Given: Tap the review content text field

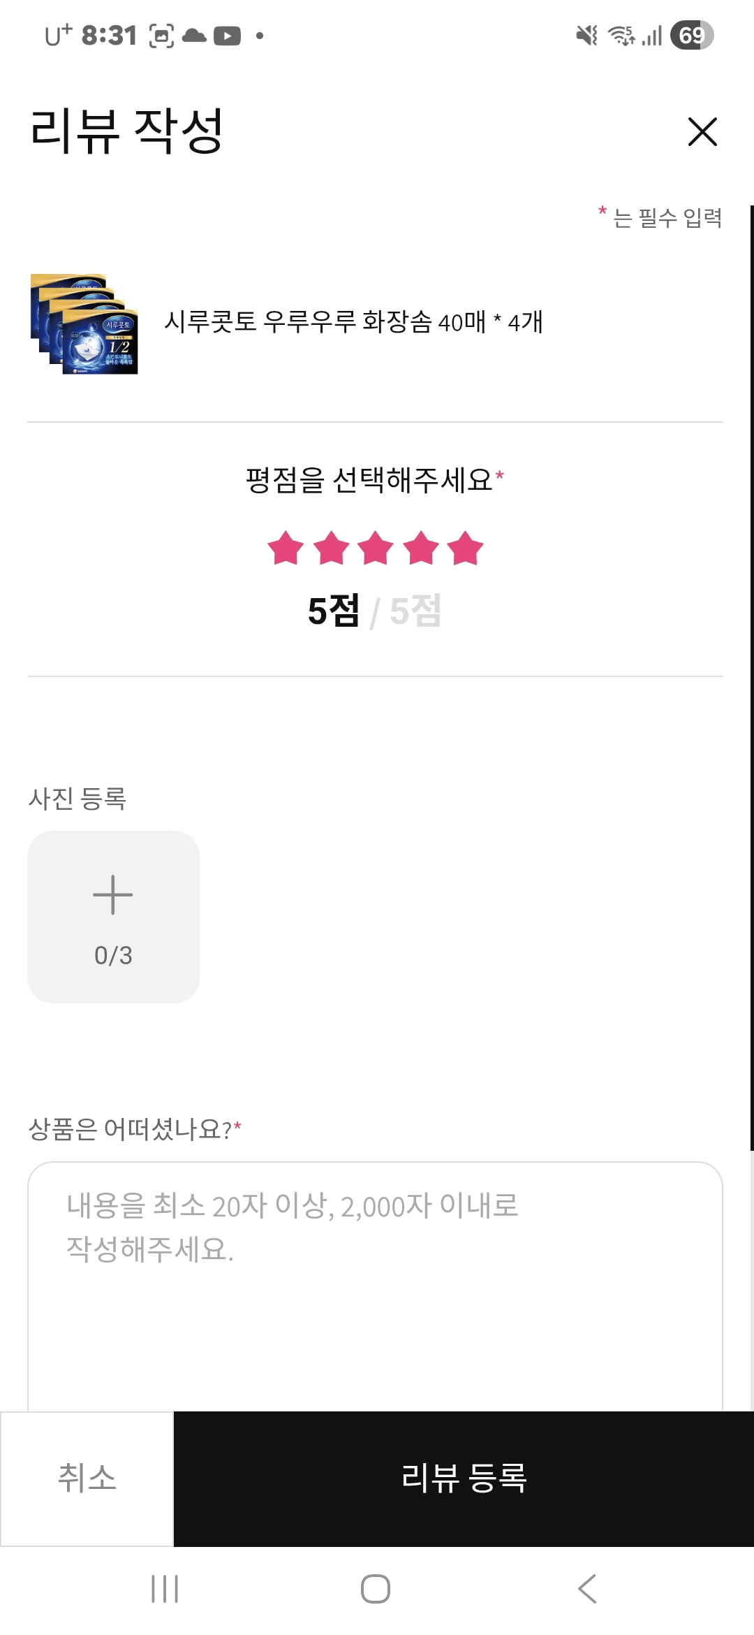Looking at the screenshot, I should tap(375, 1286).
